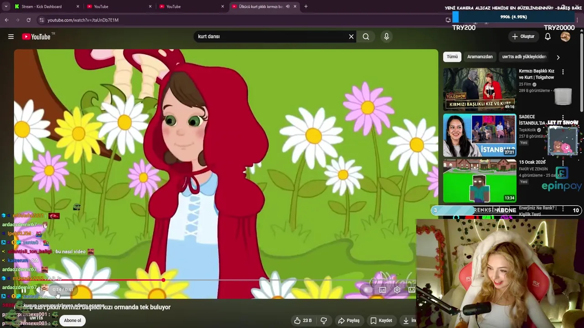This screenshot has height=328, width=584.
Task: Select the Tümü filter chip
Action: [x=452, y=57]
